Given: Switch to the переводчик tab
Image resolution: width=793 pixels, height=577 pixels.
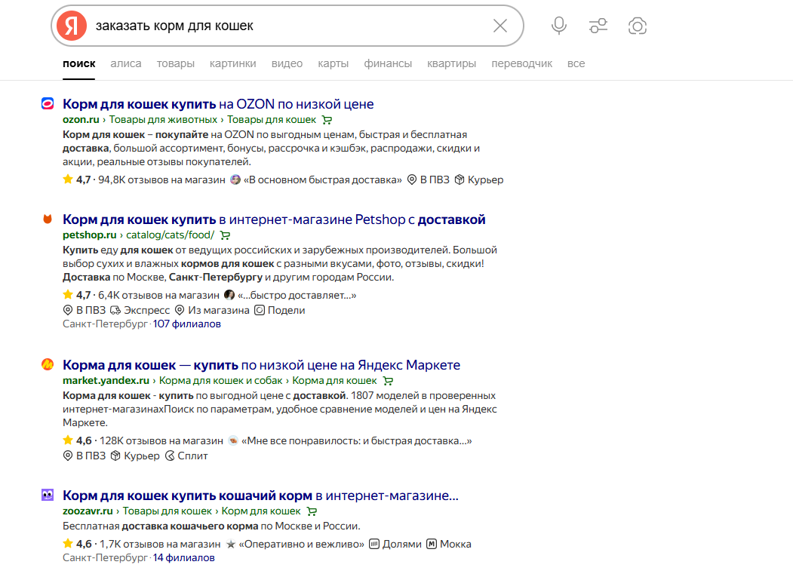Looking at the screenshot, I should [521, 63].
